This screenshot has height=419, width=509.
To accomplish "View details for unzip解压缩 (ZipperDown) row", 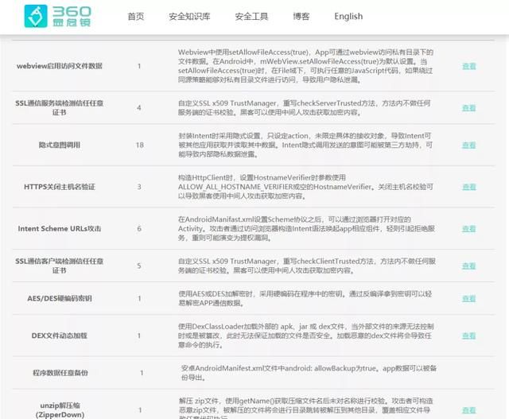I will coord(468,410).
